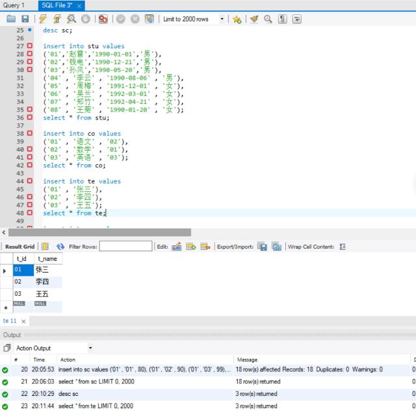Toggle stop-on-error execution setting
Screen dimensions: 416x418
(103, 19)
